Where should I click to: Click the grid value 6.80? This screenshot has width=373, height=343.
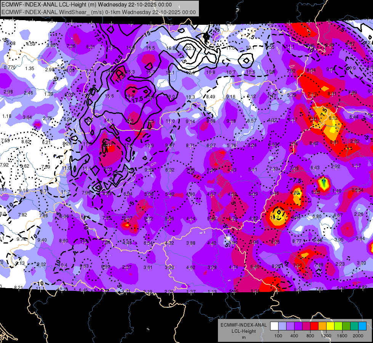[317, 216]
